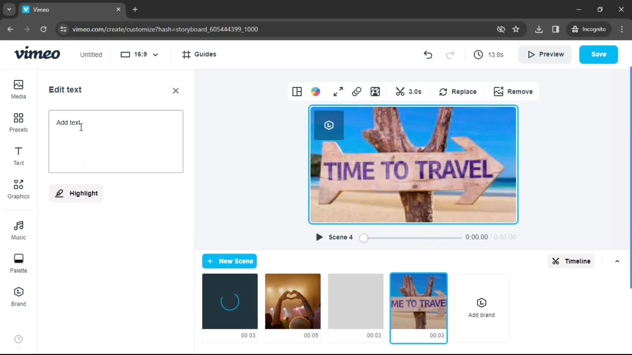Select the second scene thumbnail
Viewport: 632px width, 355px height.
[293, 301]
